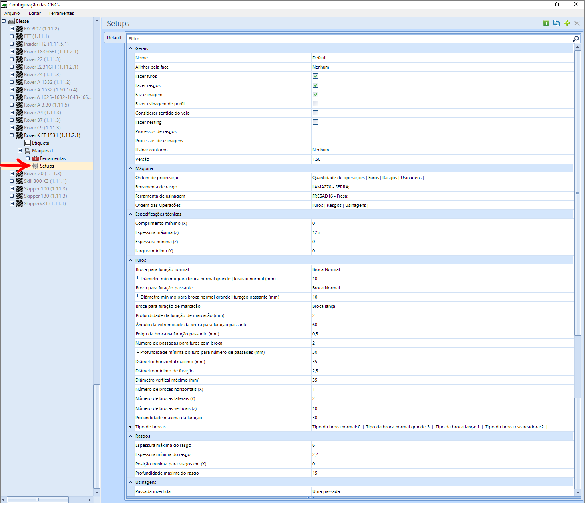587x509 pixels.
Task: Expand the Tipo de brocas row
Action: coord(131,427)
